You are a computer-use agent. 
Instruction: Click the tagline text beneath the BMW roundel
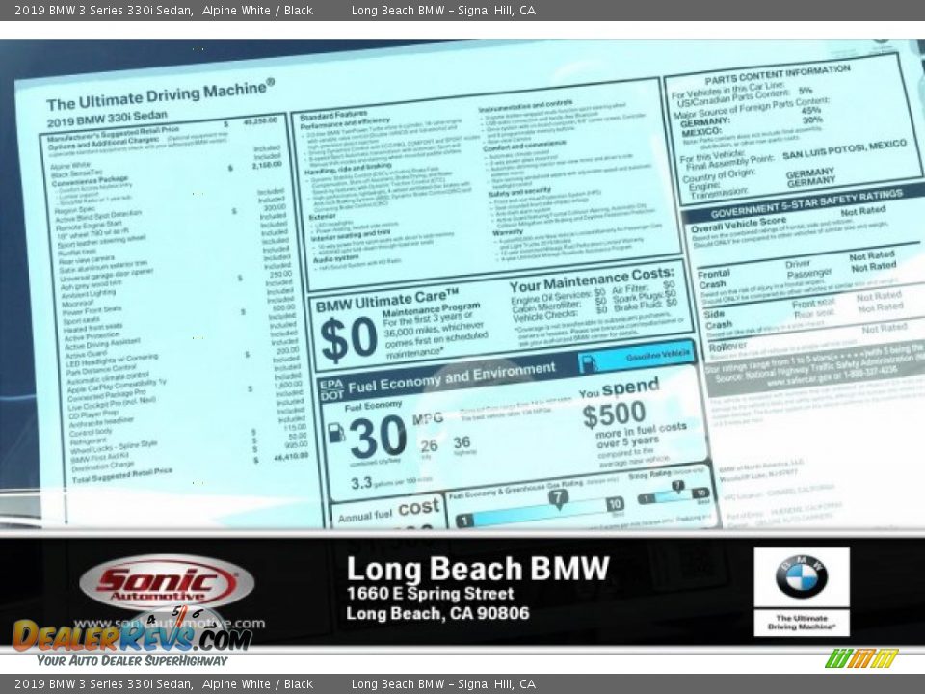coord(801,622)
